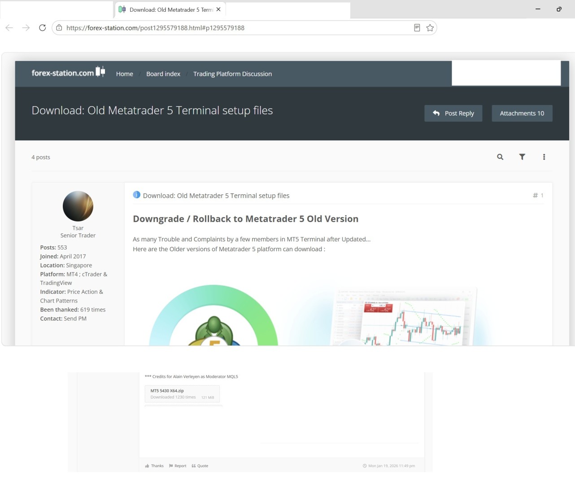The width and height of the screenshot is (575, 477).
Task: Click the 'Senior Trader' rank text
Action: coord(78,236)
